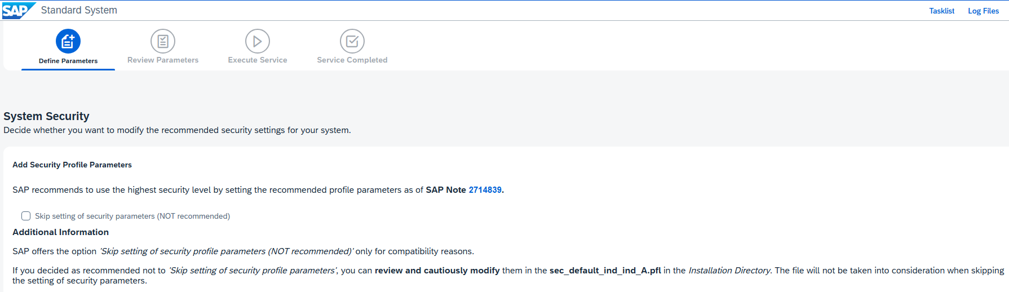Switch to the Service Completed tab label
This screenshot has height=292, width=1009.
click(352, 60)
